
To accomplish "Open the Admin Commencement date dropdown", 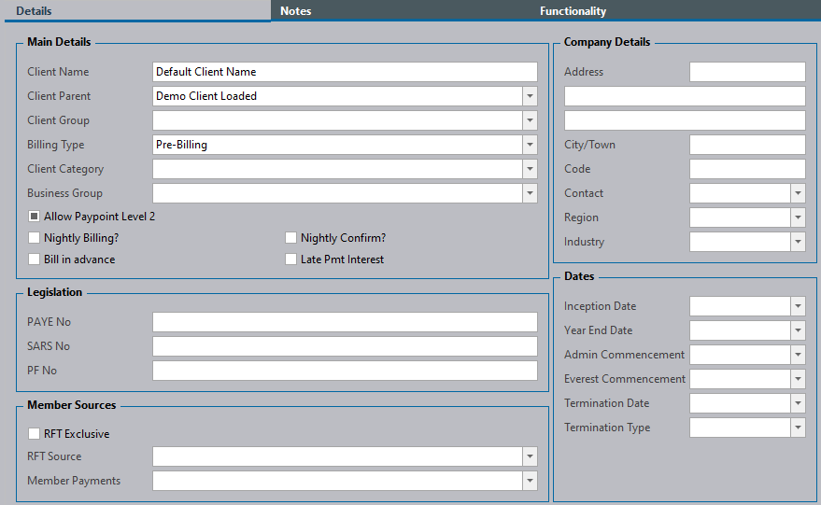I will coord(798,355).
